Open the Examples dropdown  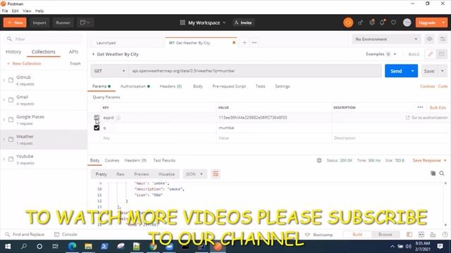pyautogui.click(x=381, y=54)
